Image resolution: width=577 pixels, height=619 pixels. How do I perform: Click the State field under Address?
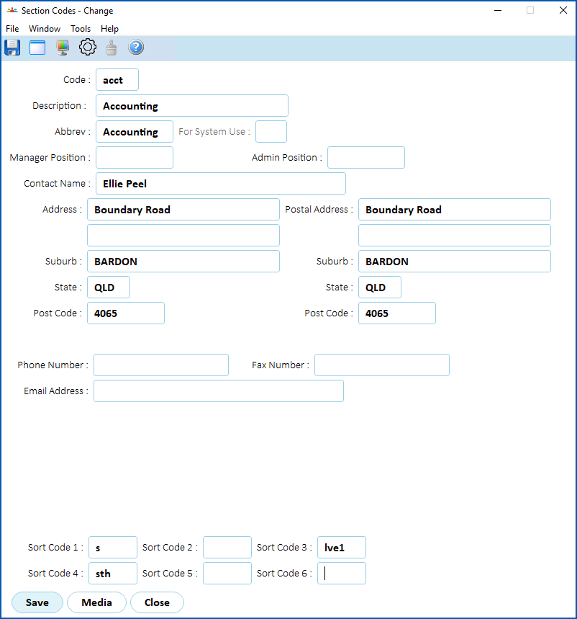109,288
